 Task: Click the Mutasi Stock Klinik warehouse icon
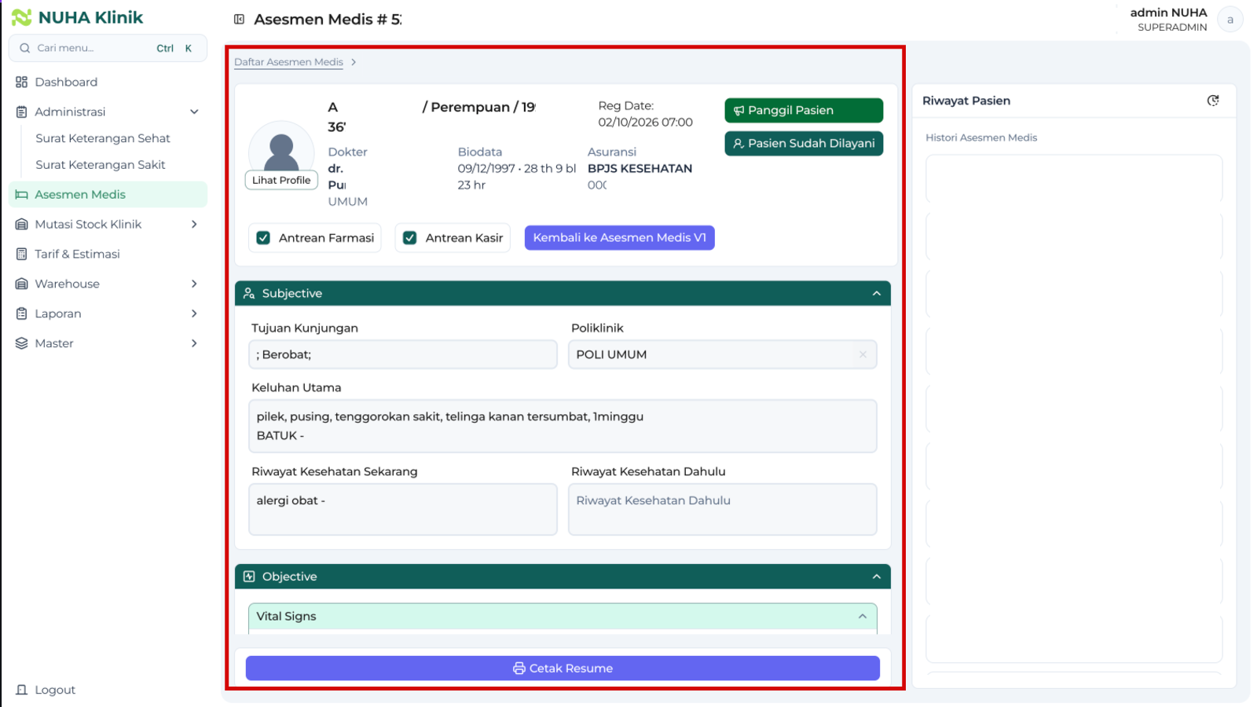point(21,225)
